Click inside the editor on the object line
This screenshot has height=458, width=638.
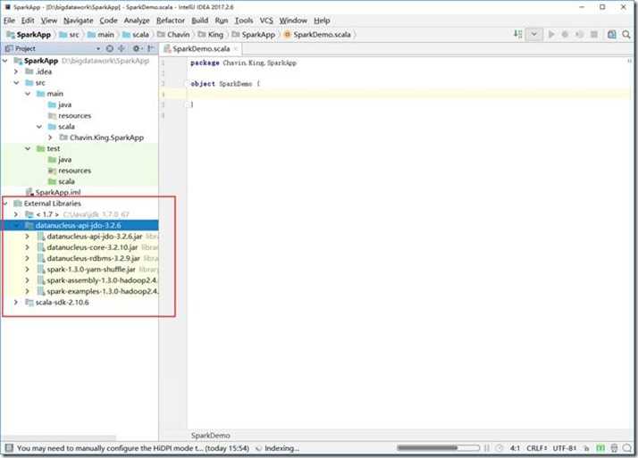coord(407,84)
